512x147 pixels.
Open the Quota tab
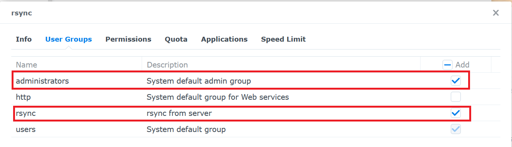176,39
